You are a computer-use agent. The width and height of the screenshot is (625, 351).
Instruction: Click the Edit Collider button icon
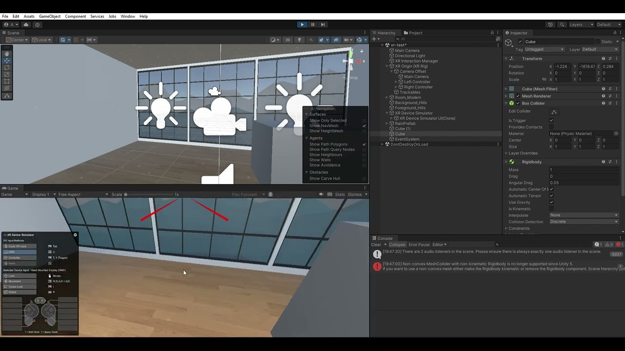click(554, 112)
